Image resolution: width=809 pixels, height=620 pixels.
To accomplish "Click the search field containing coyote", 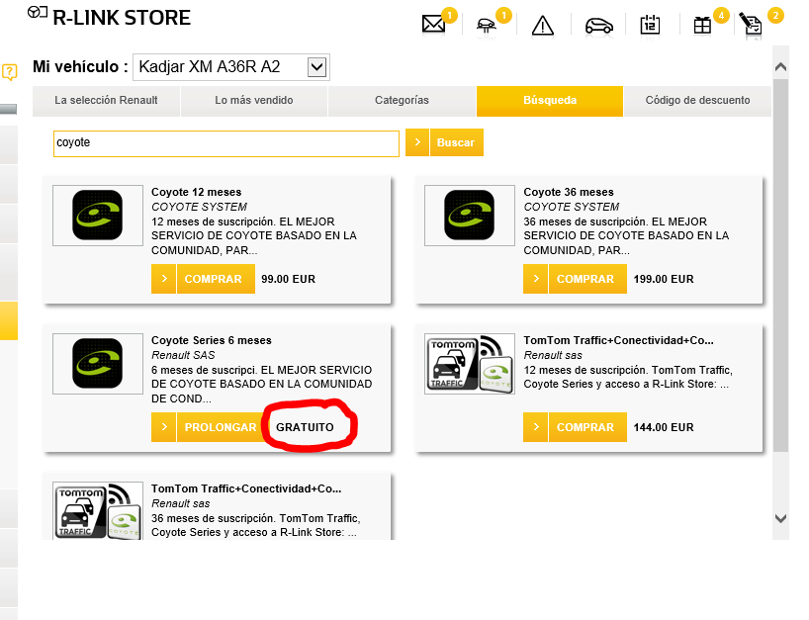I will (225, 142).
